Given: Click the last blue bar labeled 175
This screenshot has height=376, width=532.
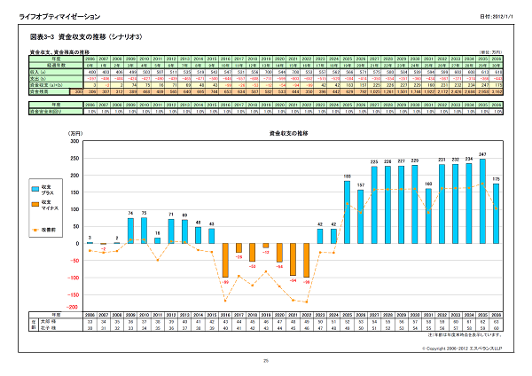Looking at the screenshot, I should tap(496, 214).
